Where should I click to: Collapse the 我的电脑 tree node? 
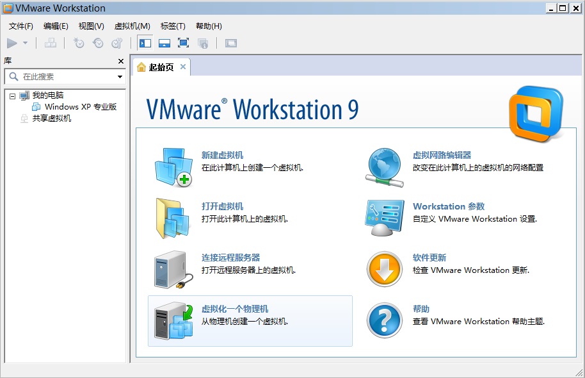pos(12,96)
